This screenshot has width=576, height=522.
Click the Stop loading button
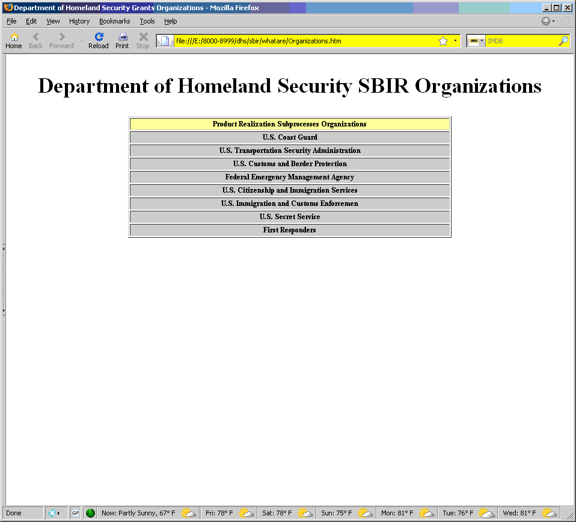(143, 40)
